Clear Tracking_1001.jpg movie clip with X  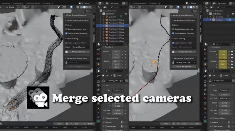195,63
